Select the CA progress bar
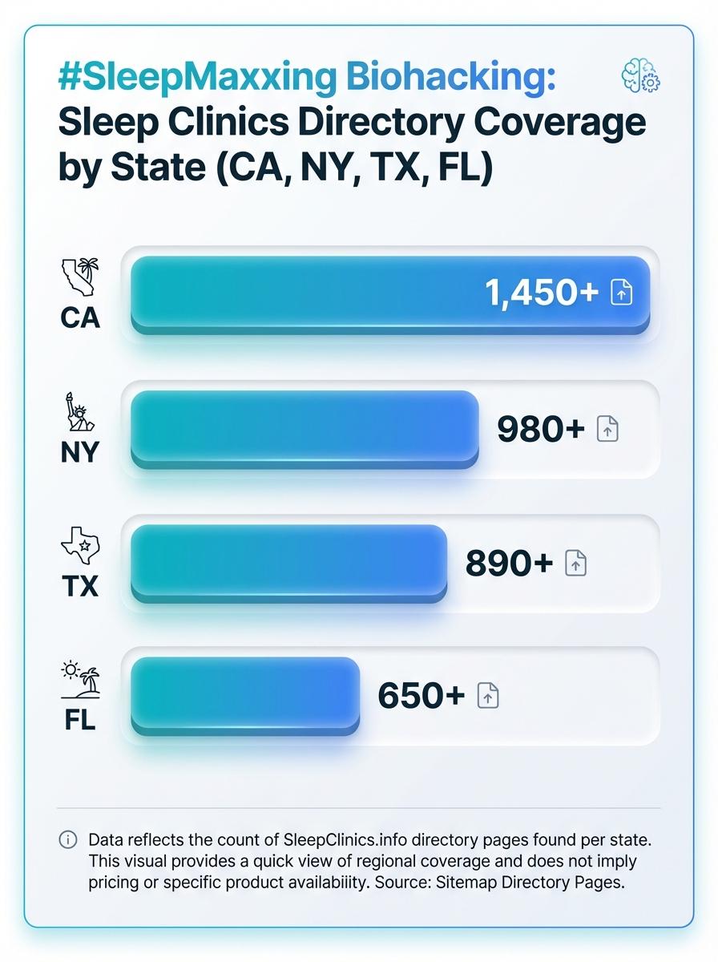 pyautogui.click(x=389, y=295)
